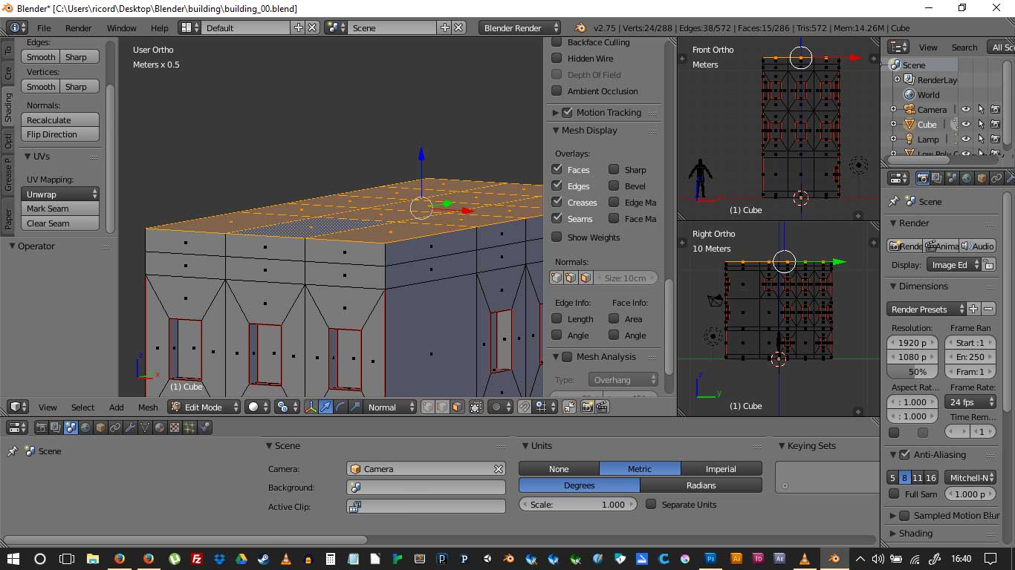Click the OpenGL render active viewport icon
This screenshot has height=570, width=1015.
click(587, 407)
